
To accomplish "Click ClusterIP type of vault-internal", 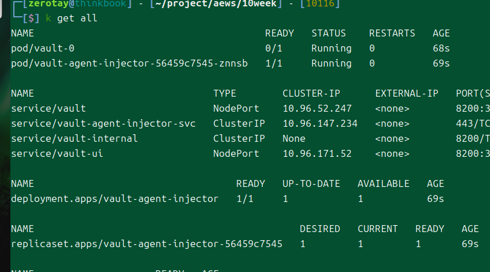I will (239, 138).
